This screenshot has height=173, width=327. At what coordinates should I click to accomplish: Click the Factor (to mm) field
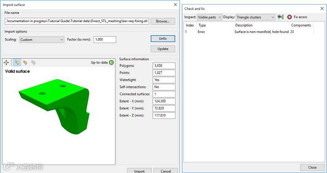tap(105, 40)
